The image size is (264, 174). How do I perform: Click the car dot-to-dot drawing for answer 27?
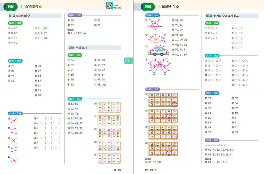(x=158, y=51)
